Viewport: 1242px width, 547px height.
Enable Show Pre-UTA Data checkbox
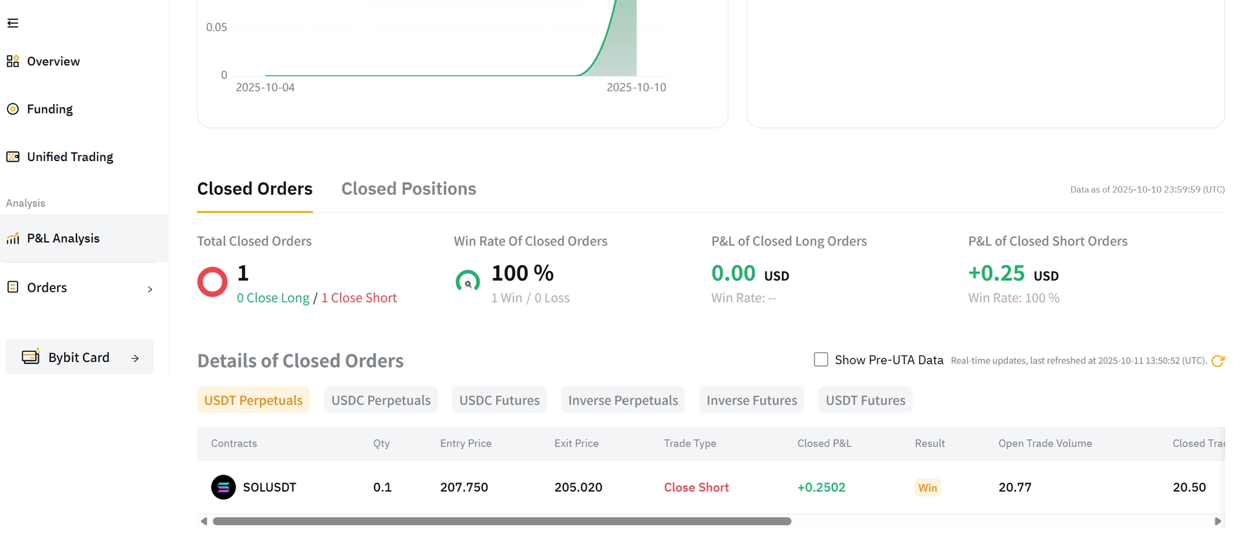click(x=821, y=359)
